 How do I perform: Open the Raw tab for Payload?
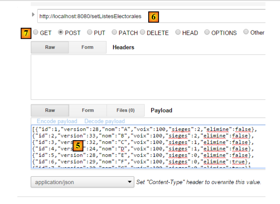(x=50, y=110)
